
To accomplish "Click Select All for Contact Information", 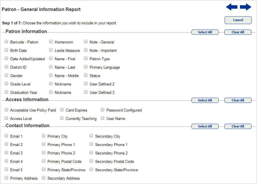I will pos(205,126).
